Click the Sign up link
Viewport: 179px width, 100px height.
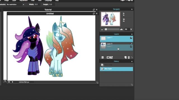[x=130, y=1]
